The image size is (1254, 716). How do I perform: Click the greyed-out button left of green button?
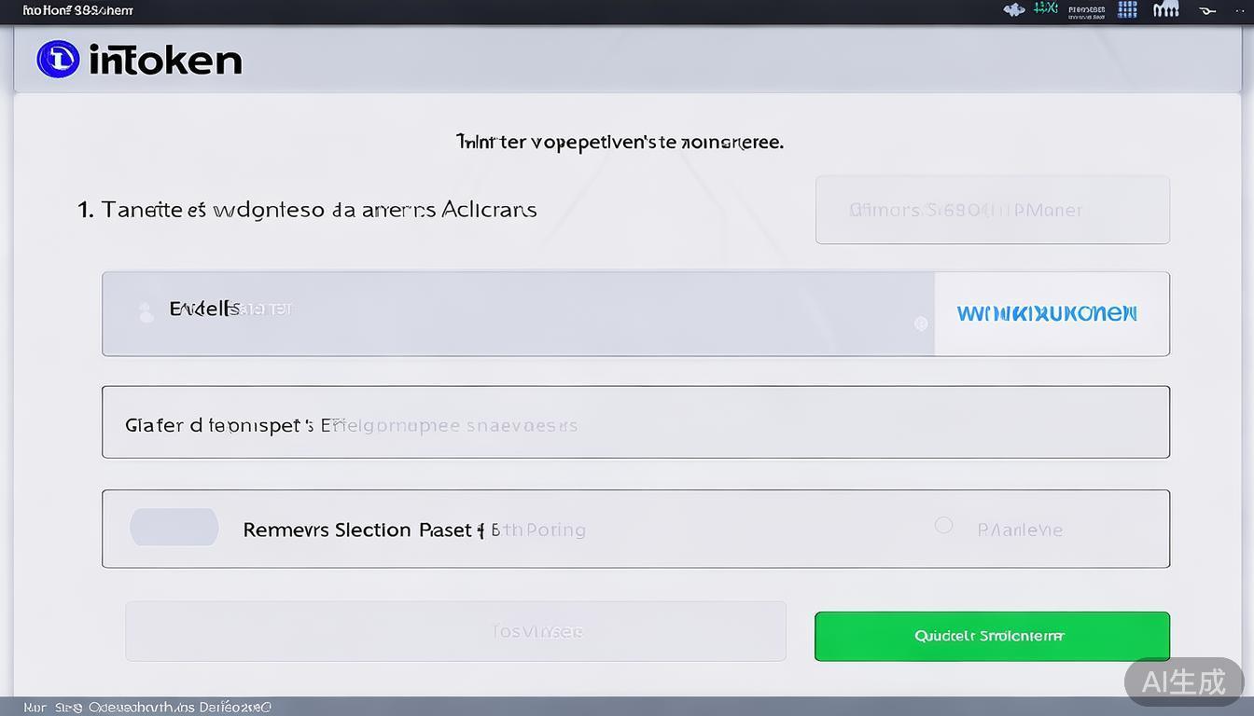click(455, 631)
